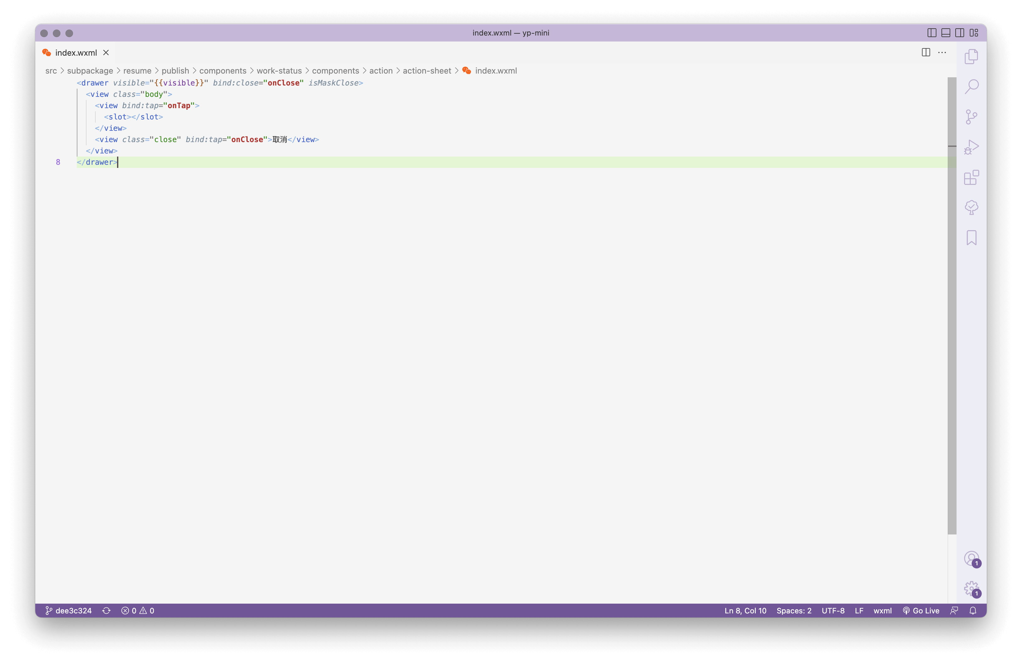Open the Bookmarks view
This screenshot has width=1022, height=664.
pyautogui.click(x=971, y=238)
